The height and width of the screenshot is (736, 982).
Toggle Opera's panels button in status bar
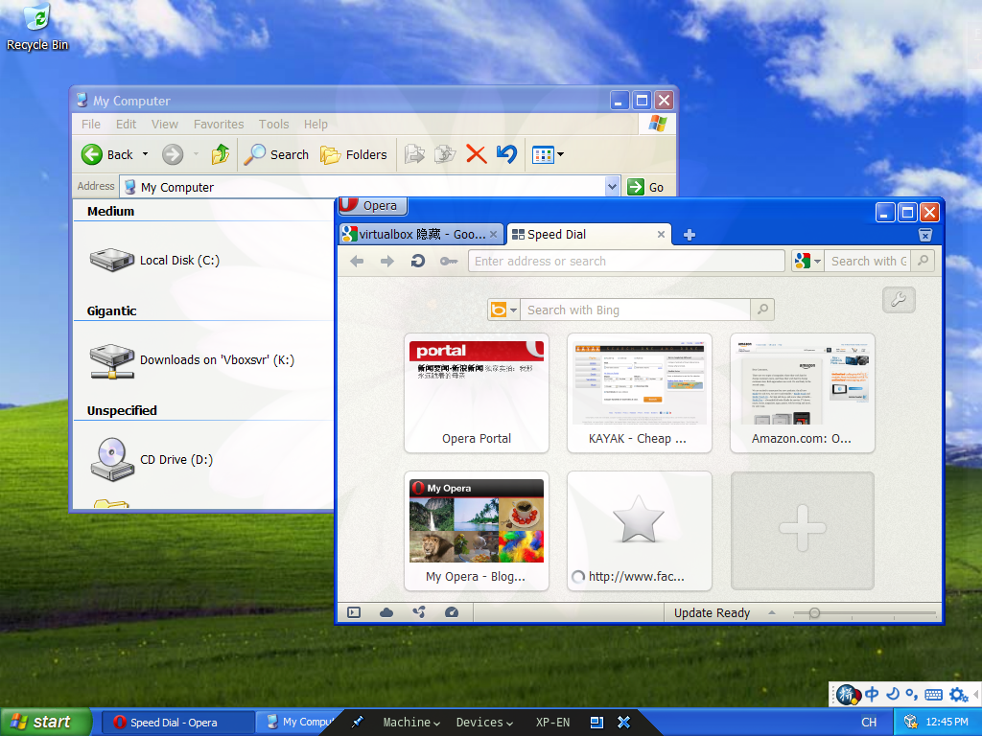[354, 612]
